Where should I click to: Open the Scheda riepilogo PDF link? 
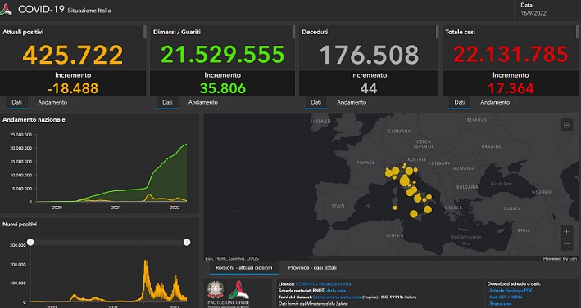[511, 291]
